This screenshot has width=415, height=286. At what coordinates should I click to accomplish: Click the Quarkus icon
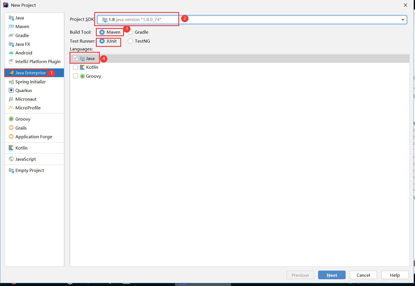(11, 90)
